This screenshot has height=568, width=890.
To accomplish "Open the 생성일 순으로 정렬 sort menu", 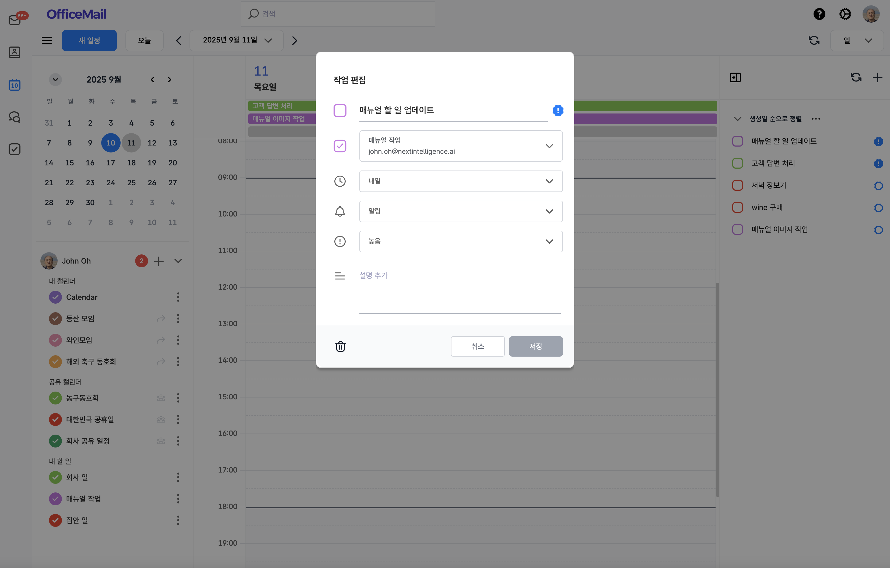I will [x=775, y=119].
